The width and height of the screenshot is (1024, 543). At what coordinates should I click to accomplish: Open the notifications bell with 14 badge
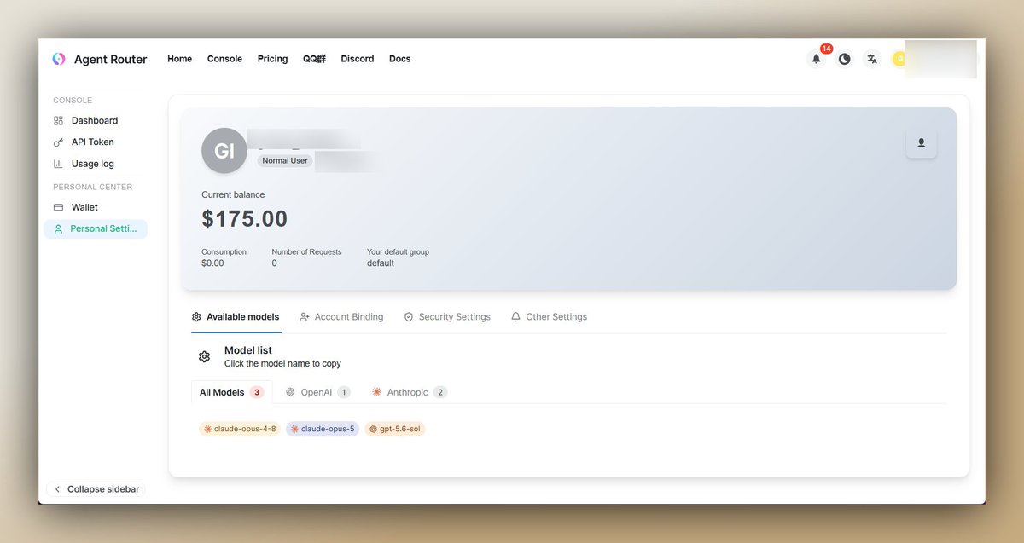tap(817, 59)
